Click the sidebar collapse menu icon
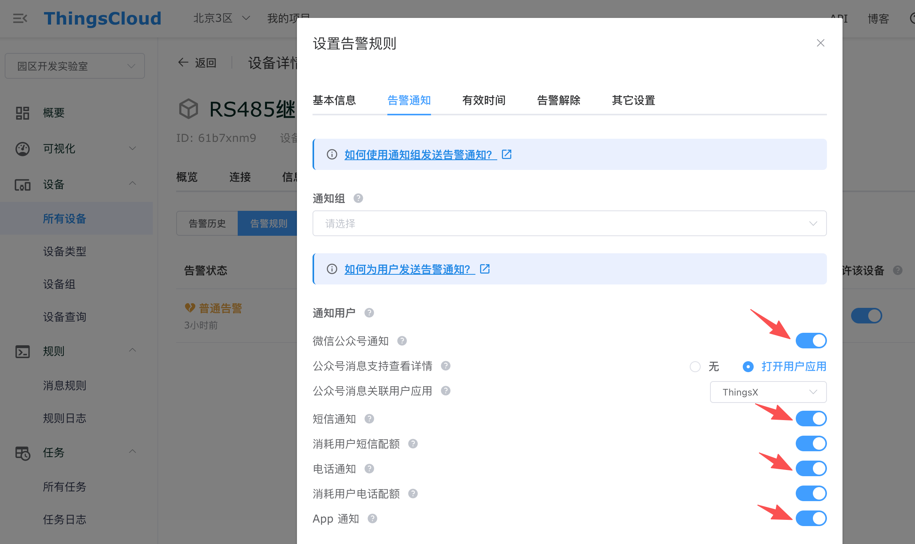 (20, 18)
